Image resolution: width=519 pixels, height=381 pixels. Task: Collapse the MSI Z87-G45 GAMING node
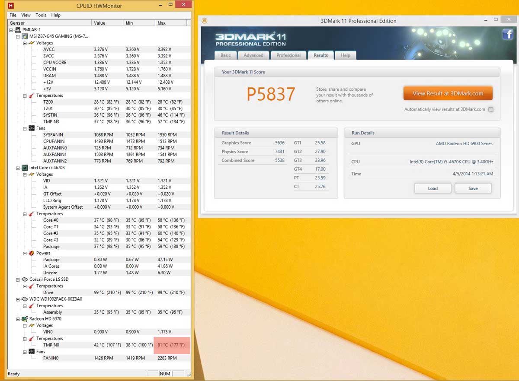(18, 36)
